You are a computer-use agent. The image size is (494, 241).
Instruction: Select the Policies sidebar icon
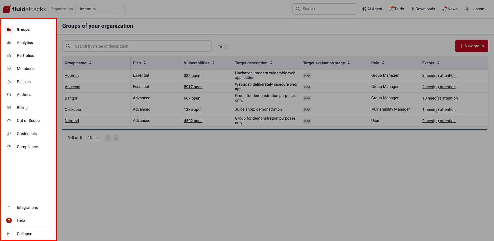pos(9,82)
